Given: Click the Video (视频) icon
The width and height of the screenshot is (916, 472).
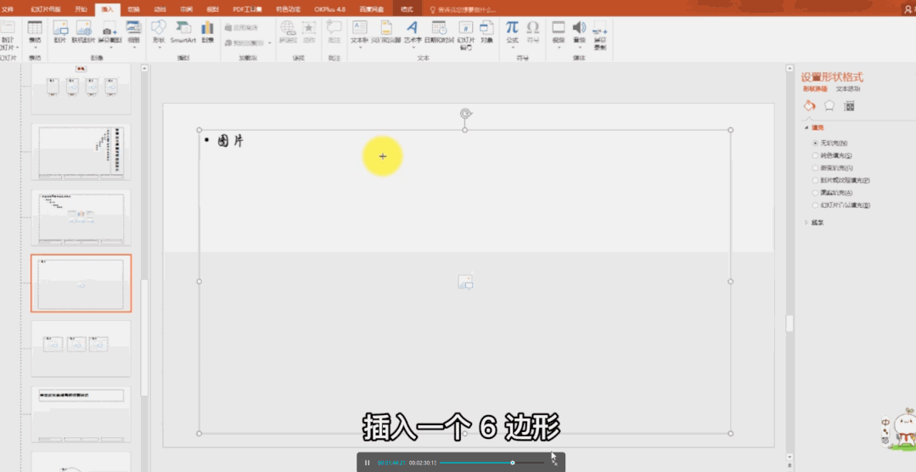Looking at the screenshot, I should click(559, 27).
